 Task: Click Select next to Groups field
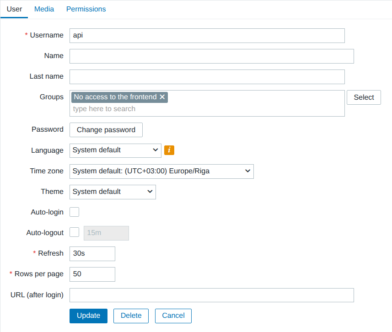coord(364,97)
